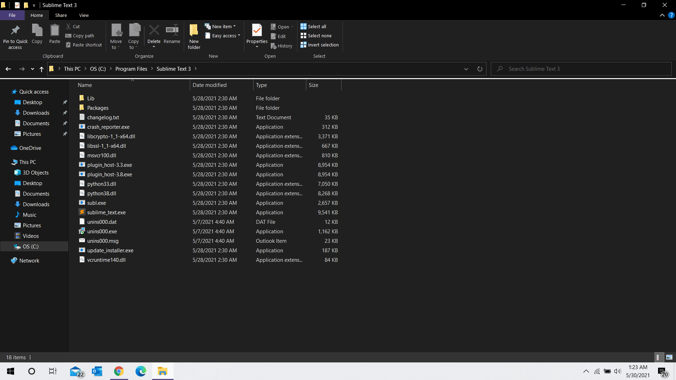Click the Pin to Quick access icon
Image resolution: width=676 pixels, height=380 pixels.
pyautogui.click(x=15, y=31)
